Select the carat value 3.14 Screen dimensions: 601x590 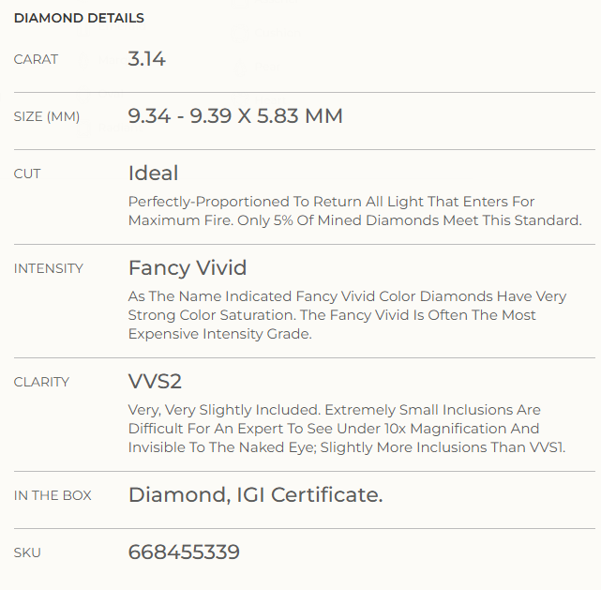(146, 59)
